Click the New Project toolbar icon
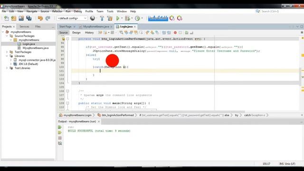 (14, 19)
